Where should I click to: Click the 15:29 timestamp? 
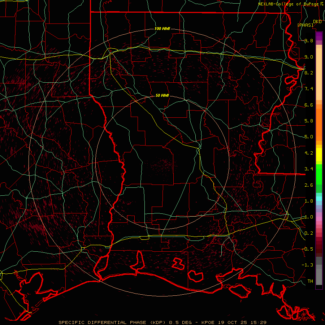[x=259, y=322]
